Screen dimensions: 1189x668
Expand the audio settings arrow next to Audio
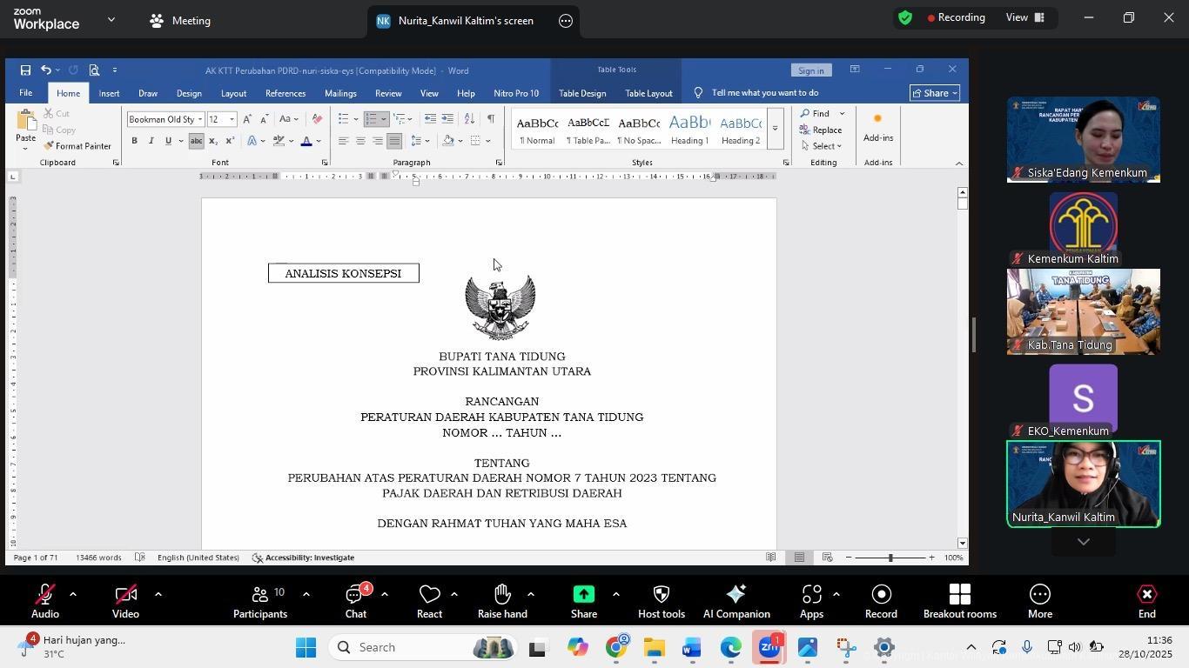point(73,595)
